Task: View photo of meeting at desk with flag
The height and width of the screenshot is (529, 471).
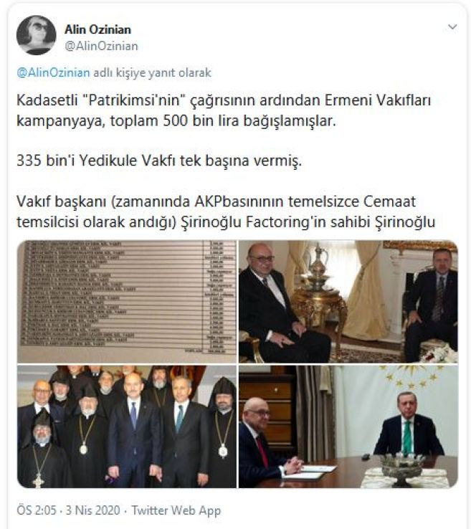Action: pos(348,426)
